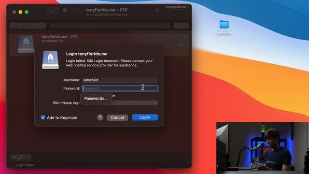309x174 pixels.
Task: Click the plus icon to add a bookmark
Action: pos(14,157)
